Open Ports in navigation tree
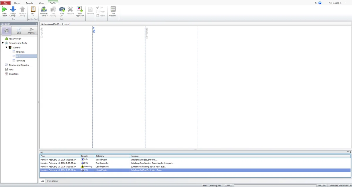 pyautogui.click(x=11, y=69)
